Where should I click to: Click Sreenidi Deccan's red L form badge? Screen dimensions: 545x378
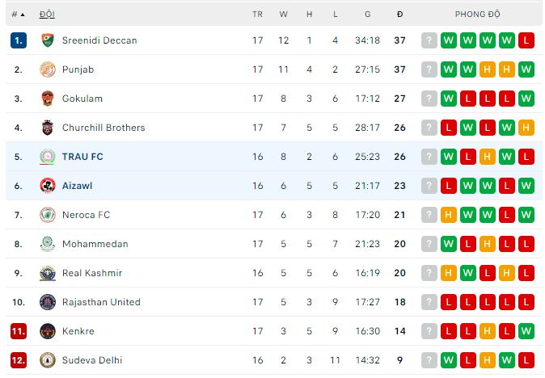pos(526,40)
